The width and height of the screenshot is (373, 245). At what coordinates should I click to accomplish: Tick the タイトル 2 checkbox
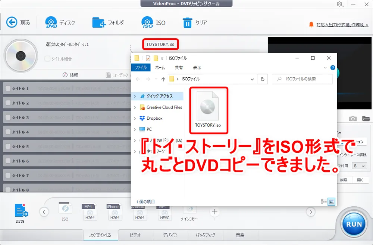pyautogui.click(x=8, y=103)
